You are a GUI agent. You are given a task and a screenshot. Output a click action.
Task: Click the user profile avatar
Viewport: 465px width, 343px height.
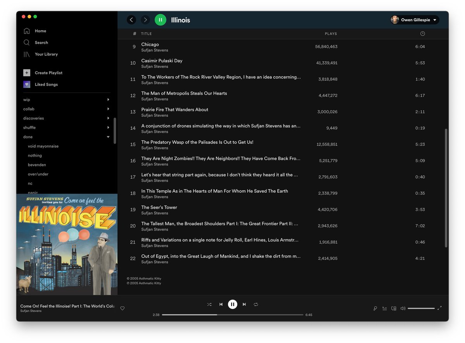click(x=395, y=20)
